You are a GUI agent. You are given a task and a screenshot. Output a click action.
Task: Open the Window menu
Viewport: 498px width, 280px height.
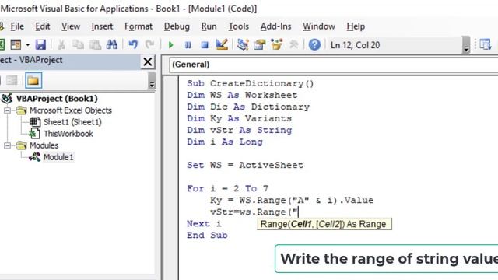[x=318, y=26]
